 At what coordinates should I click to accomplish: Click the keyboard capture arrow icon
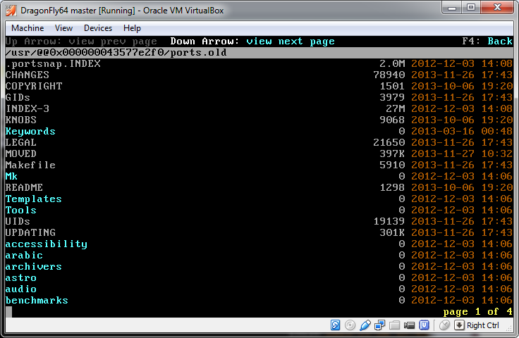click(459, 325)
